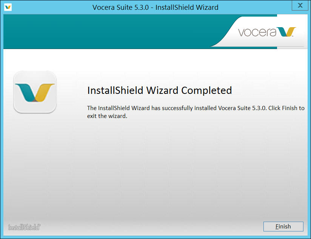Close the InstallShield Wizard window

click(x=300, y=5)
